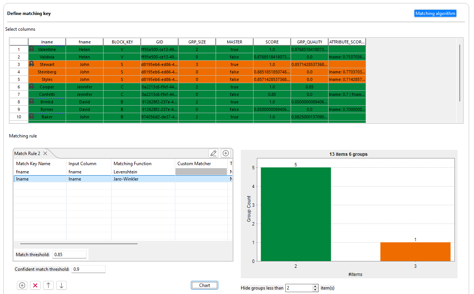Viewport: 474px width, 294px height.
Task: Click the orange bar in the chart
Action: 415,252
